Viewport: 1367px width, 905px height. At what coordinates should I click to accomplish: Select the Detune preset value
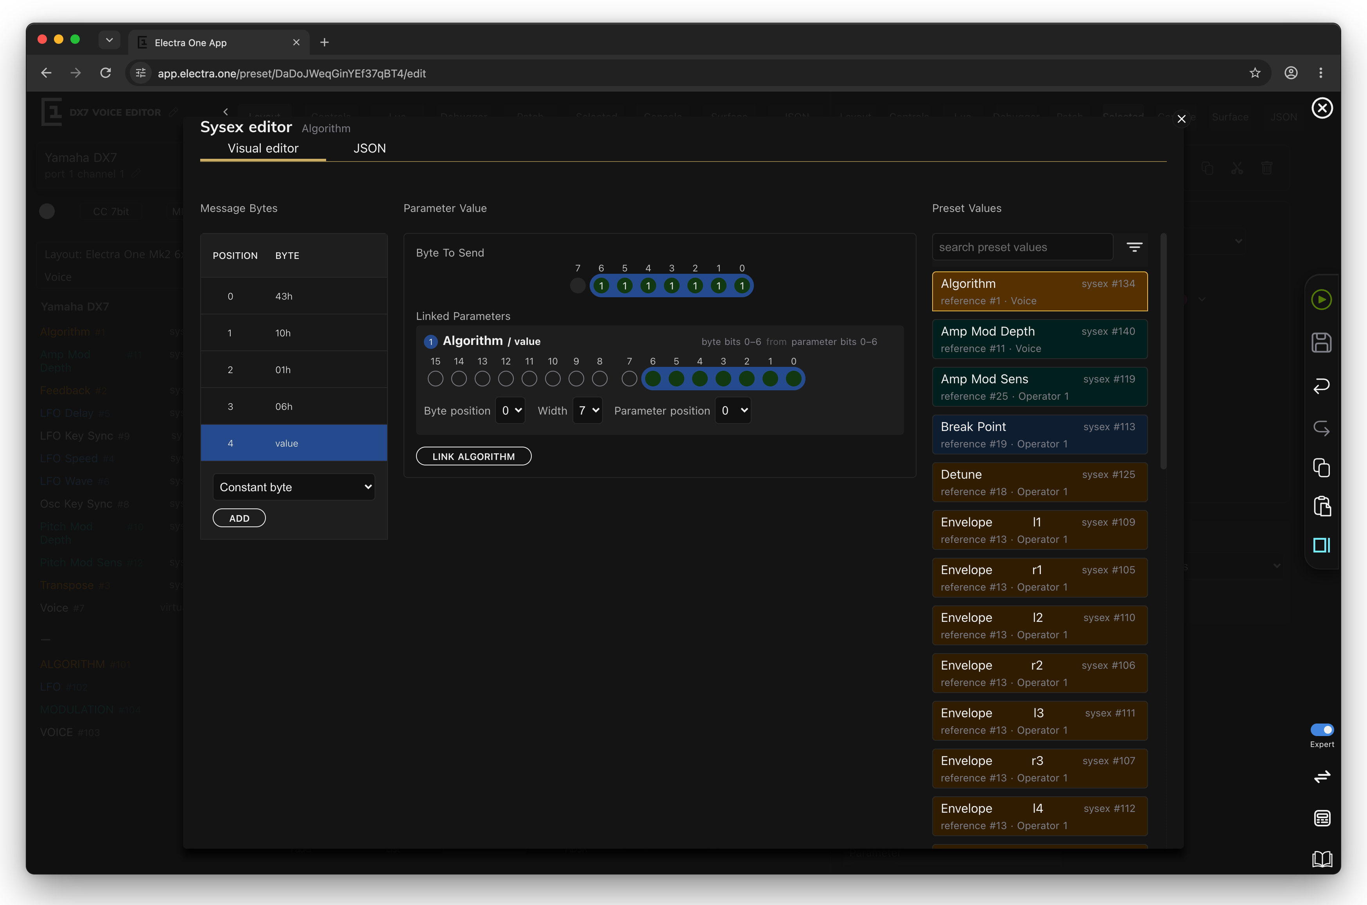coord(1040,483)
